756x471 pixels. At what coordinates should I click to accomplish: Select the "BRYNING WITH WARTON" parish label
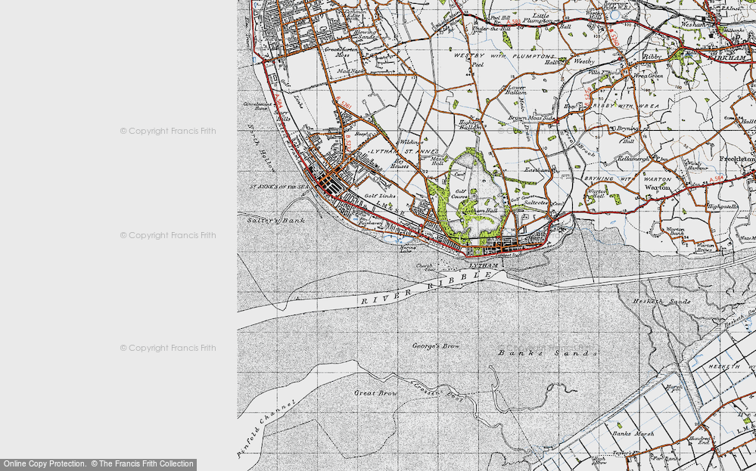tap(628, 178)
